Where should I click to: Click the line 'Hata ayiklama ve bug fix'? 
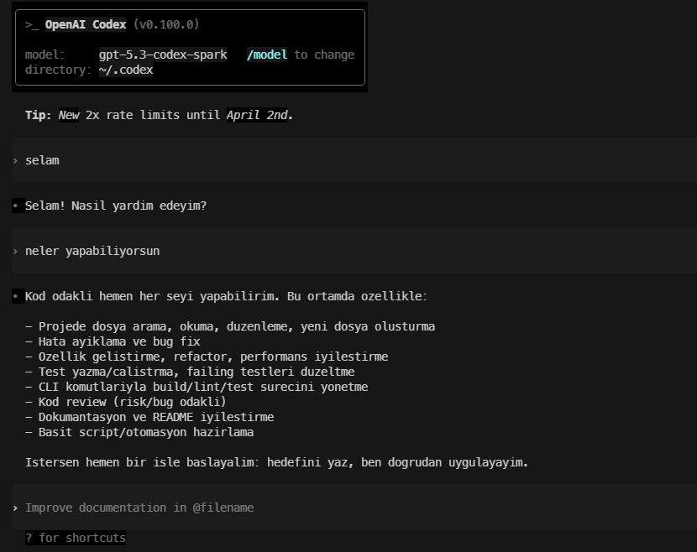click(113, 341)
